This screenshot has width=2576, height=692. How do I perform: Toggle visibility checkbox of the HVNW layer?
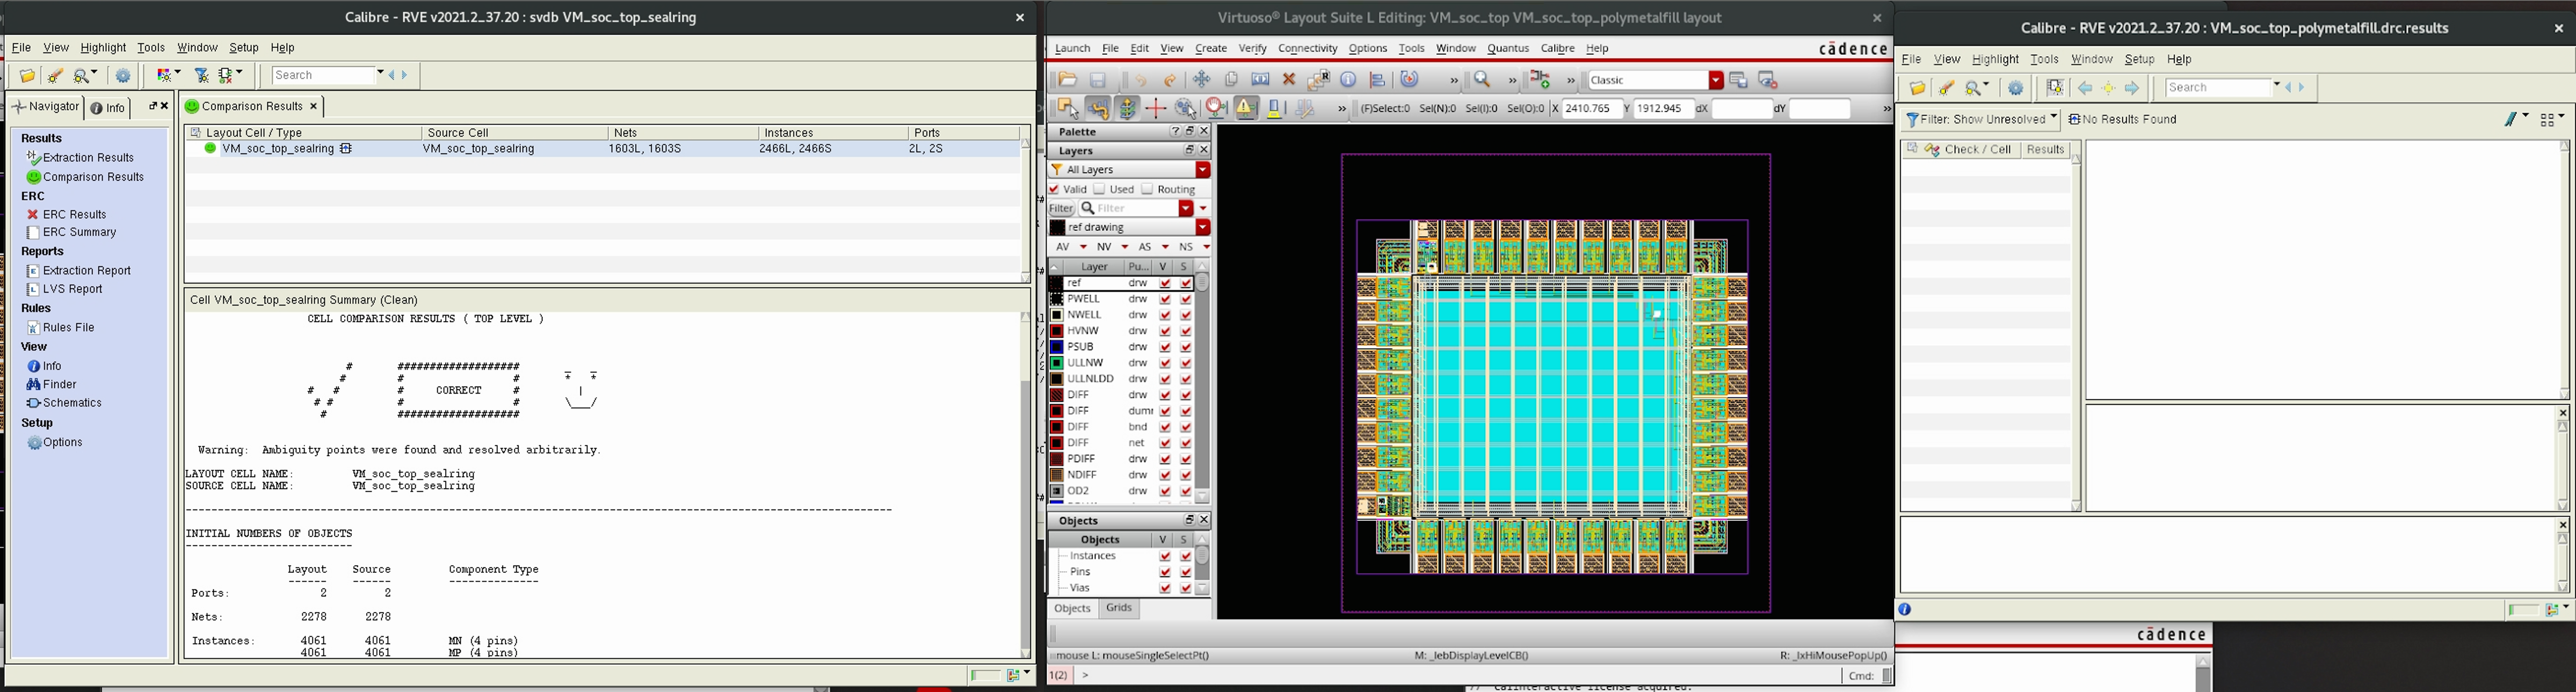1165,331
